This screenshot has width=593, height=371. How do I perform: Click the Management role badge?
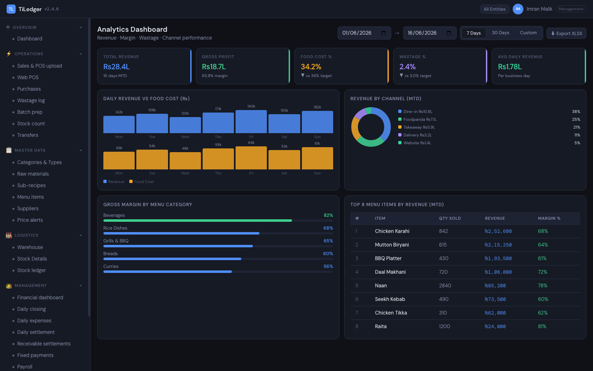pos(571,9)
